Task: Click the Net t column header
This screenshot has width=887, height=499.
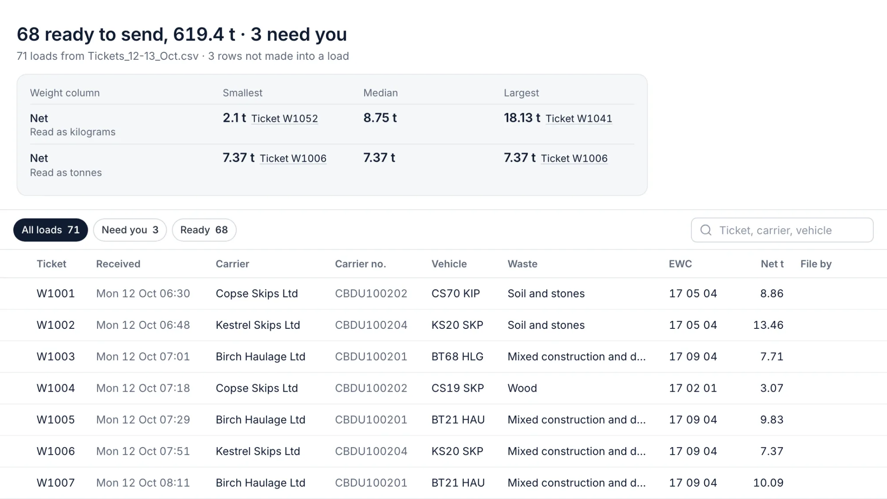Action: pos(772,264)
